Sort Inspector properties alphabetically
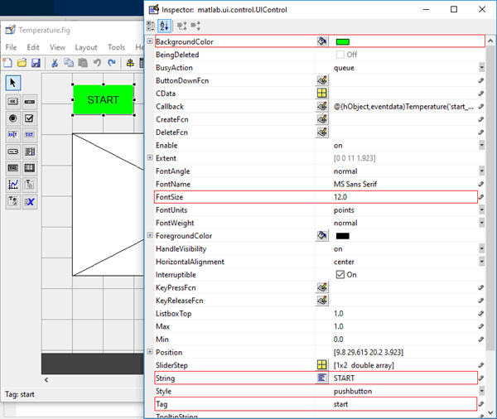The width and height of the screenshot is (497, 419). (165, 26)
